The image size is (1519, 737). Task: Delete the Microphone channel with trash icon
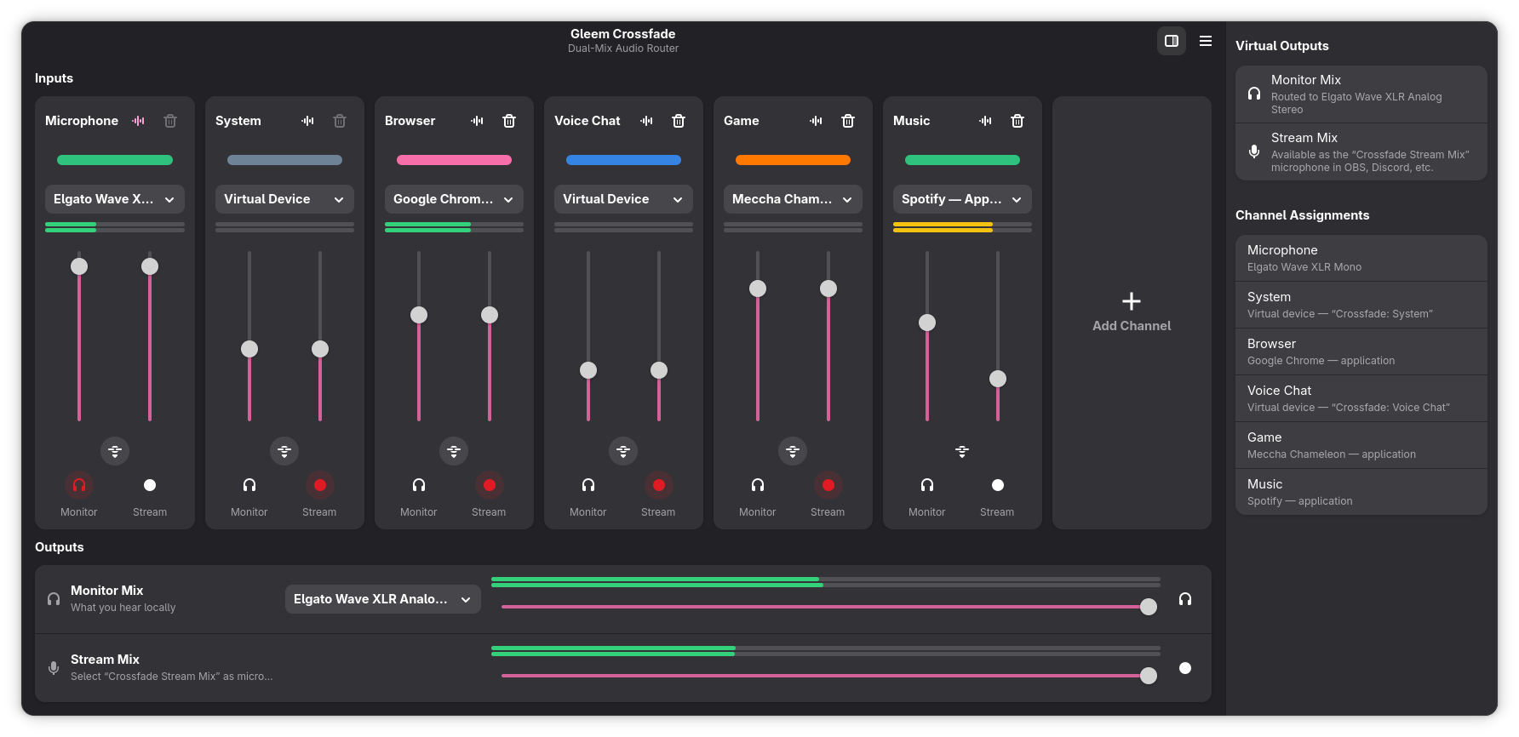click(x=170, y=121)
